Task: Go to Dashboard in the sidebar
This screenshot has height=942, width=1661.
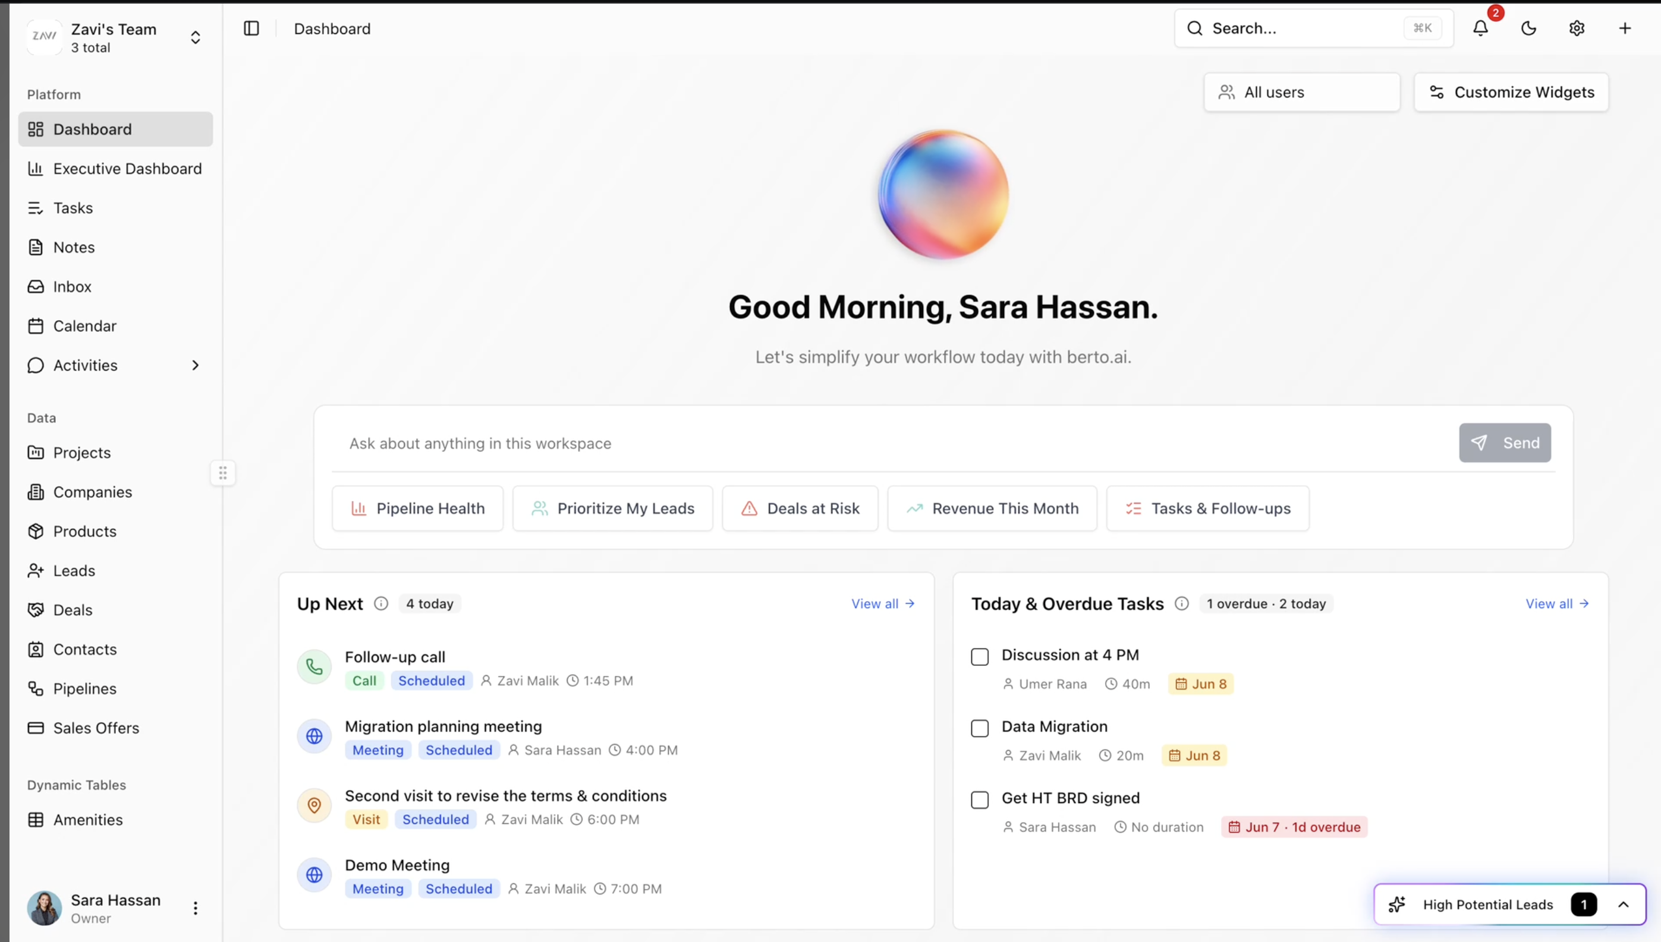Action: [115, 129]
